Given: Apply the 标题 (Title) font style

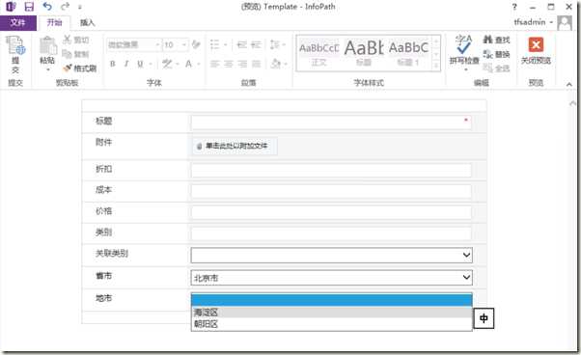Looking at the screenshot, I should [x=364, y=53].
